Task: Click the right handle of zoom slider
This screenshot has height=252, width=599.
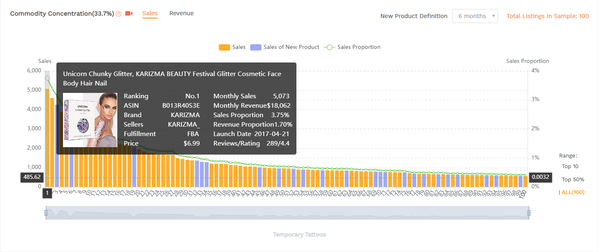Action: [529, 213]
